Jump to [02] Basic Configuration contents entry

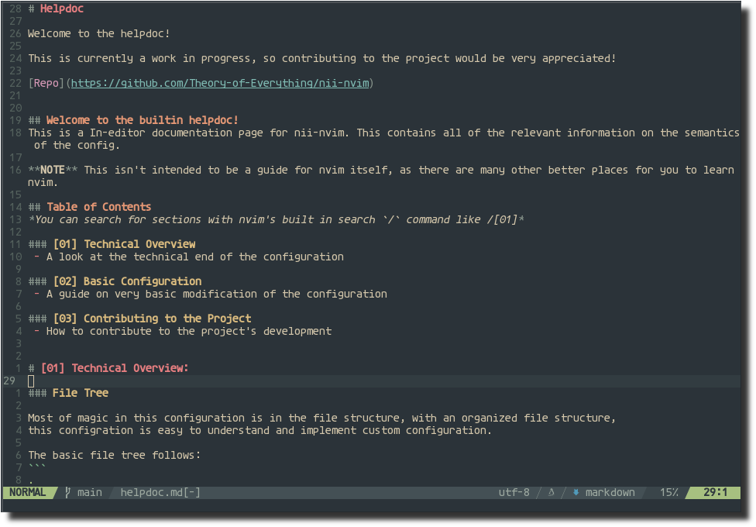pos(127,281)
